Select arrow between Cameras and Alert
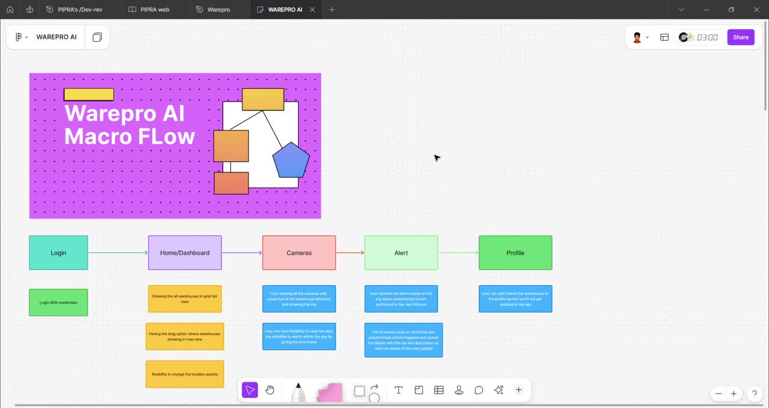This screenshot has width=769, height=408. coord(350,253)
